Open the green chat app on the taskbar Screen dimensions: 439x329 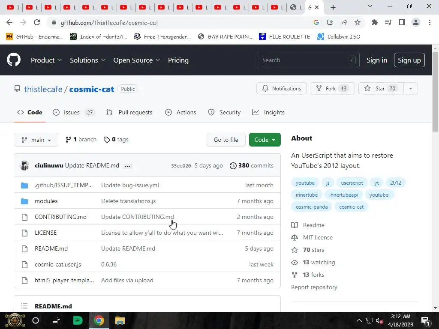click(78, 320)
